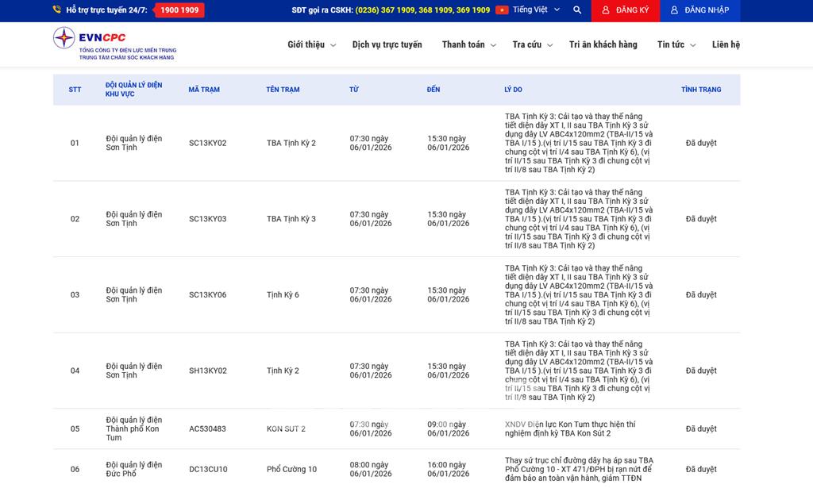The height and width of the screenshot is (488, 813).
Task: Click the Vietnam flag icon
Action: pyautogui.click(x=502, y=10)
